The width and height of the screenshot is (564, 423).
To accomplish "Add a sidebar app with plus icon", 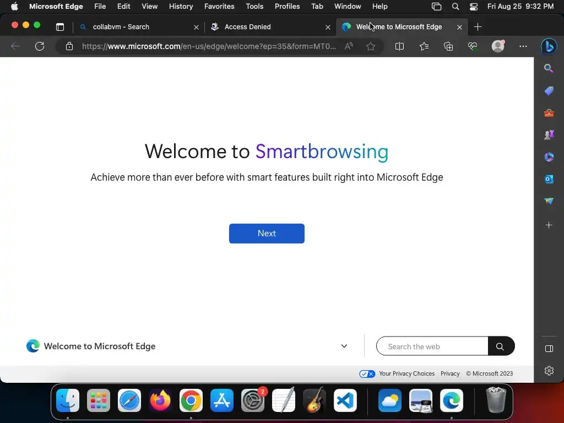I will pos(549,225).
